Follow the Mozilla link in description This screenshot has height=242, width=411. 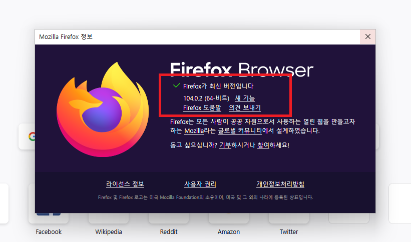tap(194, 130)
